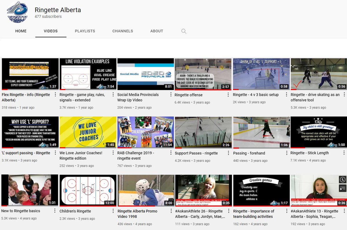Open options menu for drive skating as an offensive tool
The width and height of the screenshot is (347, 230).
344,95
